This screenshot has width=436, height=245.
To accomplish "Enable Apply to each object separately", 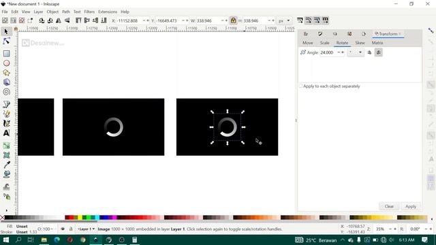I will [300, 86].
